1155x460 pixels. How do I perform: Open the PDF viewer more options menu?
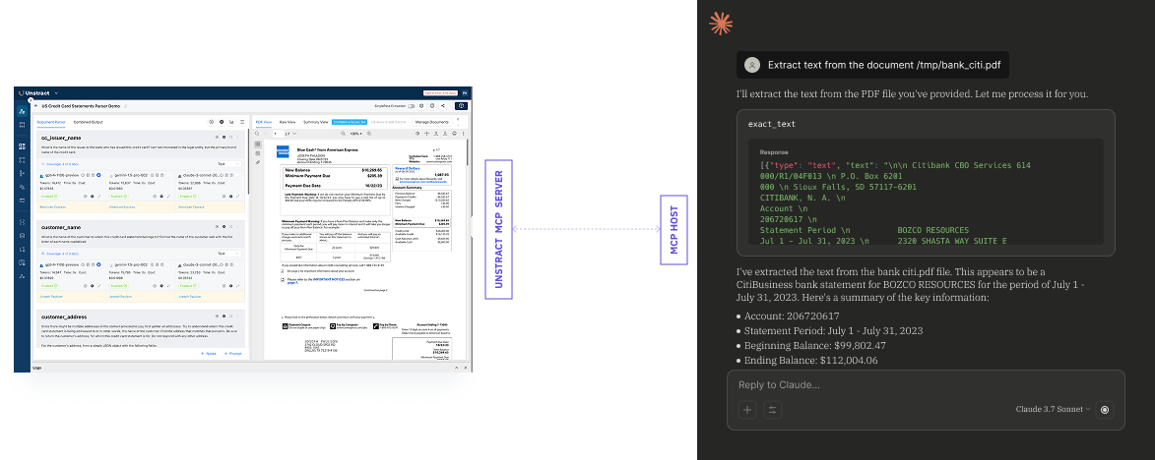pyautogui.click(x=464, y=133)
